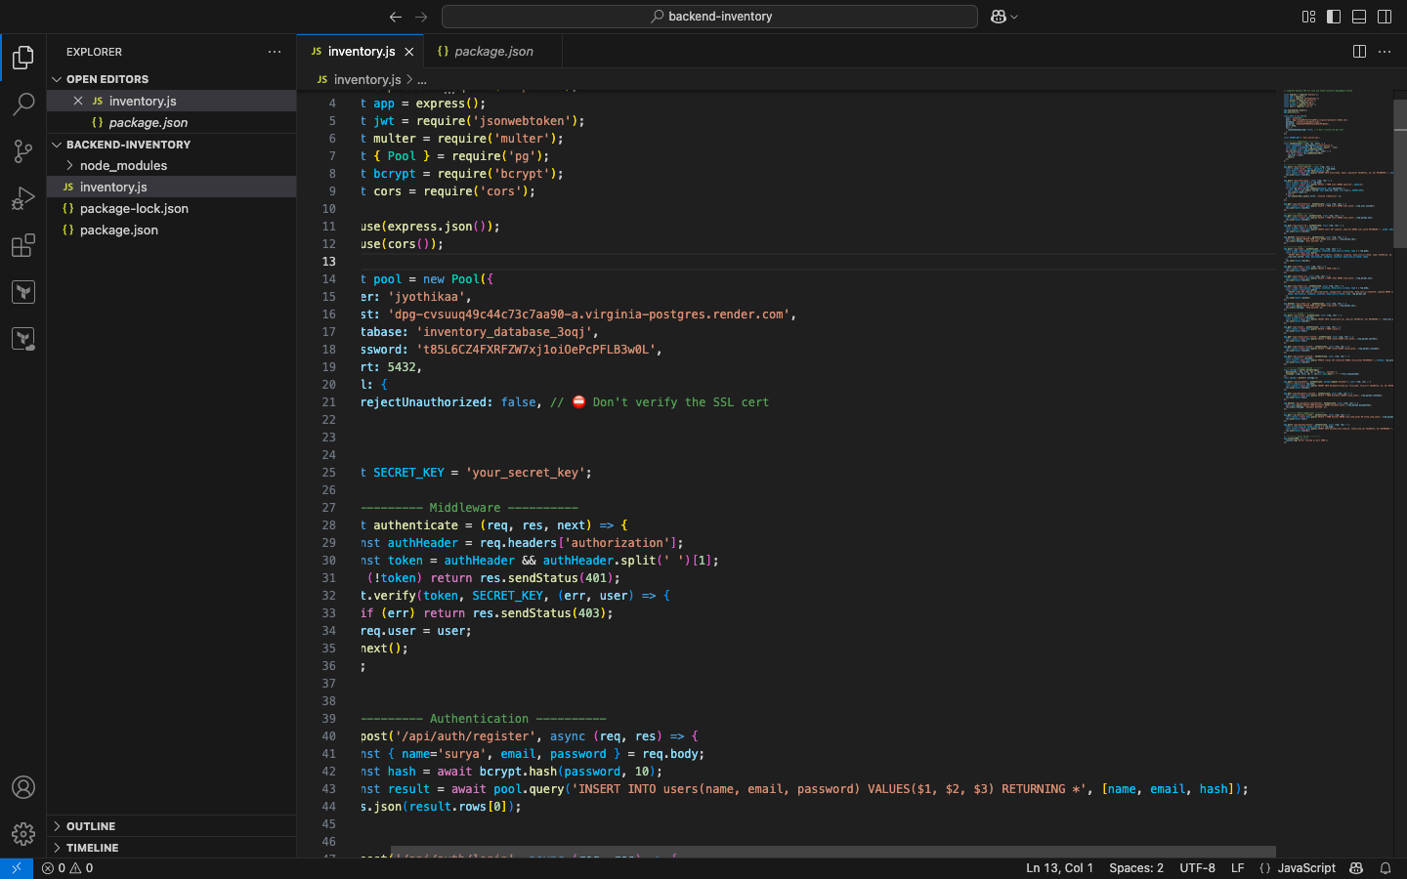
Task: Toggle the bottom panel visibility
Action: (1359, 17)
